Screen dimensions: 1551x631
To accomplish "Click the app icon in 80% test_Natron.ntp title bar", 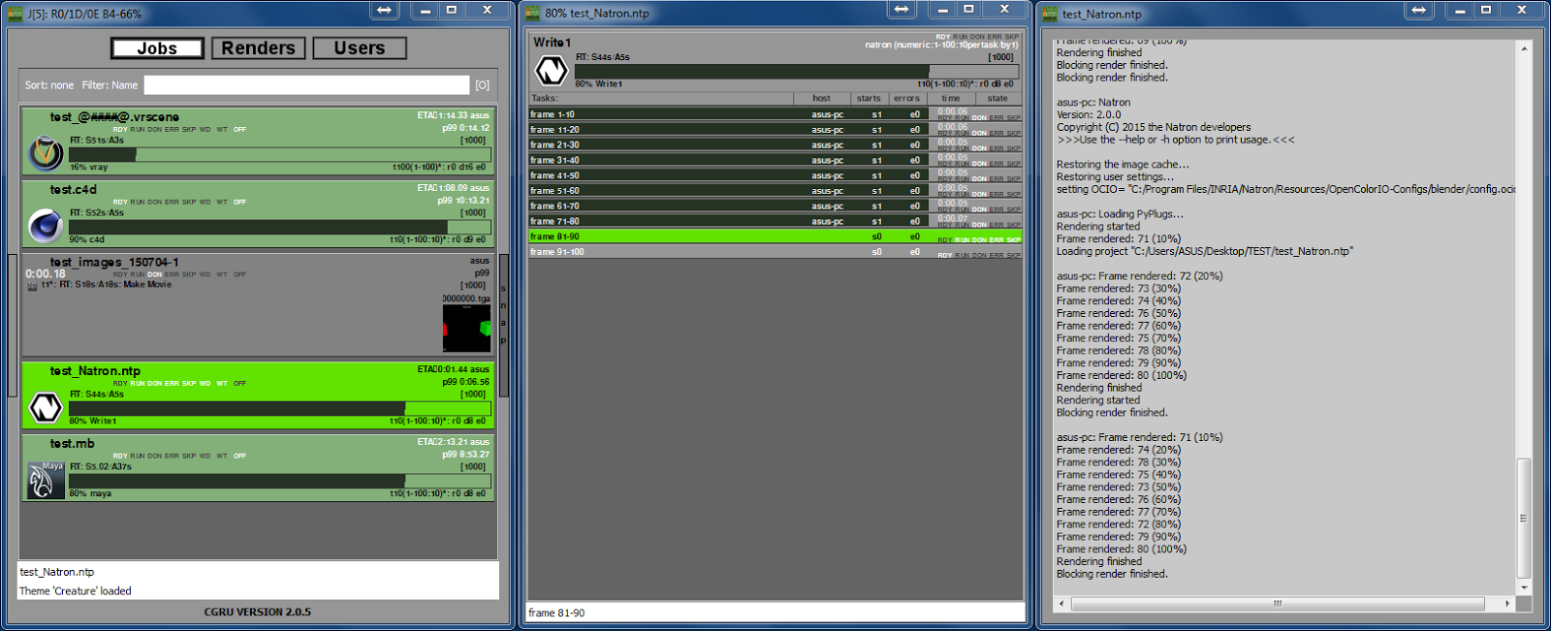I will coord(532,14).
